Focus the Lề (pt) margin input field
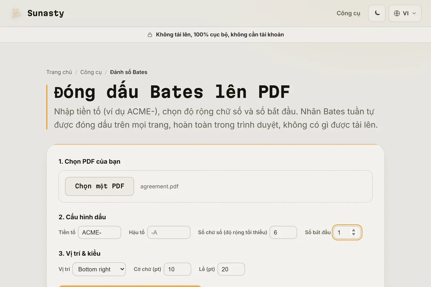The image size is (431, 287). pos(231,269)
